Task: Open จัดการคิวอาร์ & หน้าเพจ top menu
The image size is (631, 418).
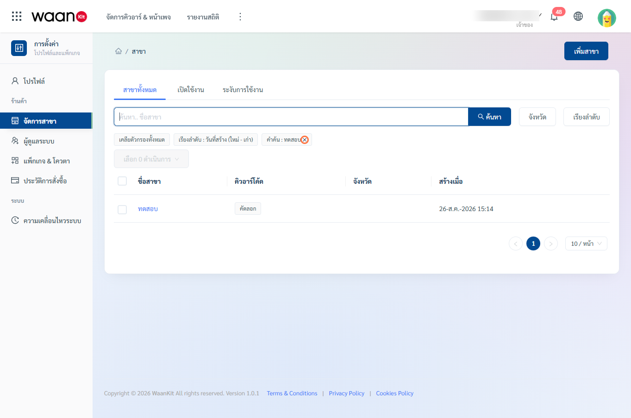Action: pyautogui.click(x=138, y=17)
